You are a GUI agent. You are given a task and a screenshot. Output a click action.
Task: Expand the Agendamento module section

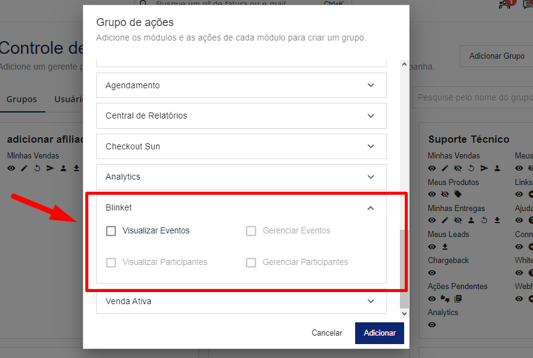pos(241,85)
